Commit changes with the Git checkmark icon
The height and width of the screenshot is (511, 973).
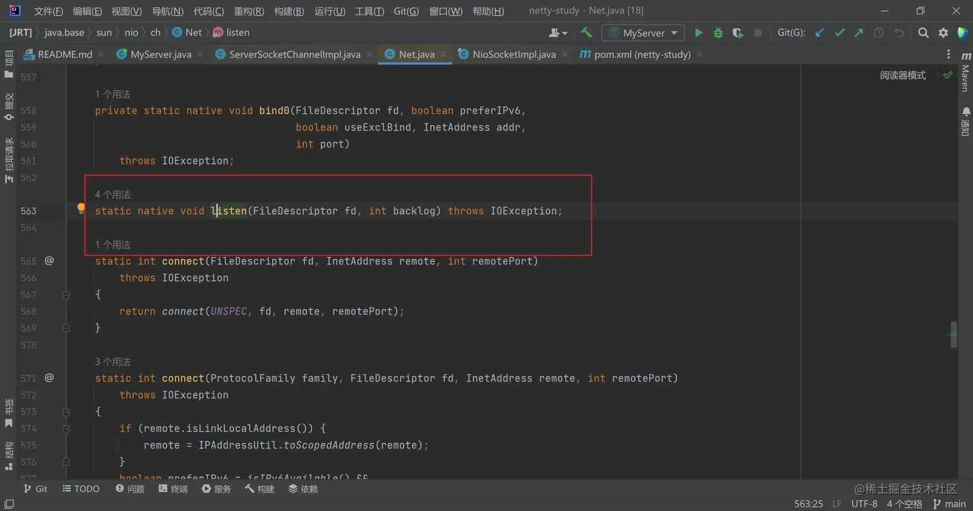(839, 33)
